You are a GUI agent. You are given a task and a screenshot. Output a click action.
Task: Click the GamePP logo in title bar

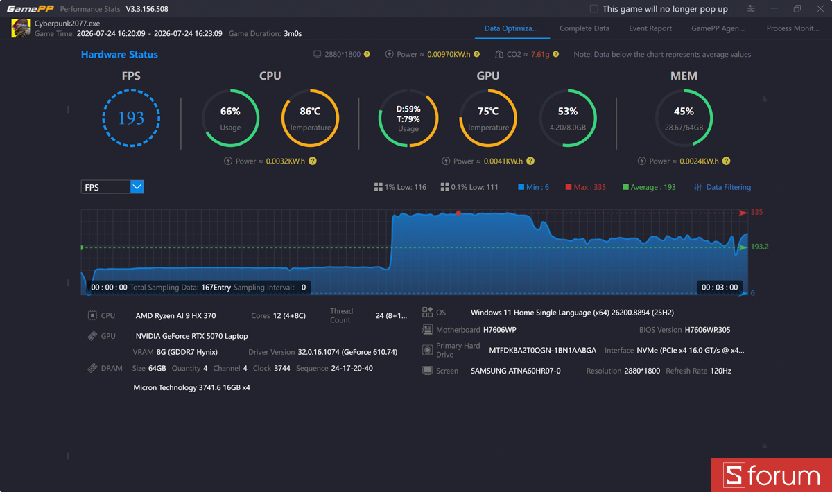(x=31, y=9)
